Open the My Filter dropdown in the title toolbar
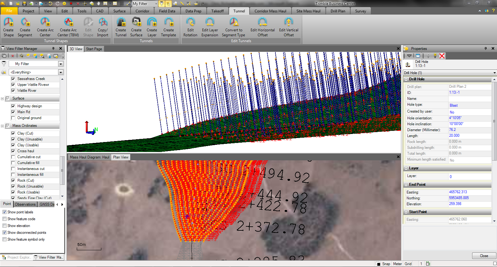The height and width of the screenshot is (267, 497). click(156, 4)
